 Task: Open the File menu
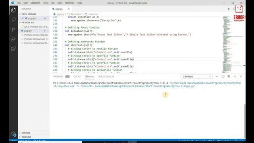pos(19,3)
